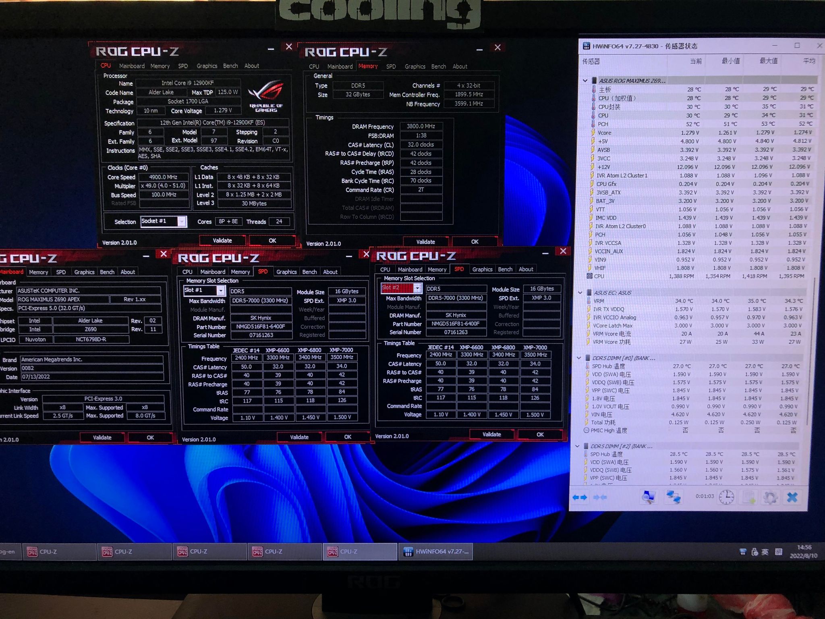Image resolution: width=825 pixels, height=619 pixels.
Task: Start logging with the document-plus icon in HWiNFO
Action: pos(749,498)
